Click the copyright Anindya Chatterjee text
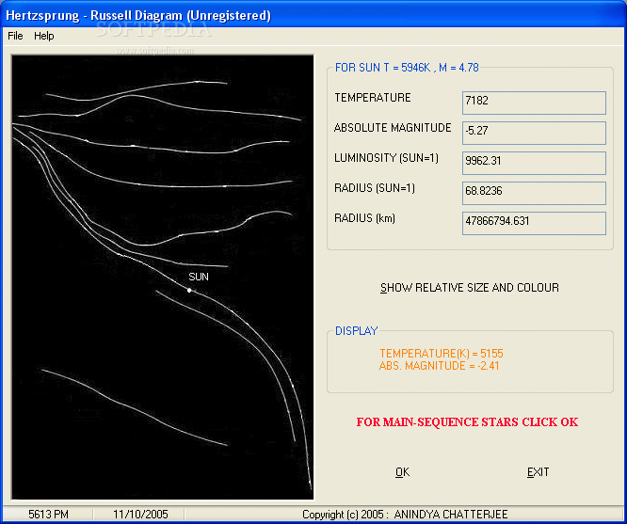The height and width of the screenshot is (524, 627). coord(405,514)
